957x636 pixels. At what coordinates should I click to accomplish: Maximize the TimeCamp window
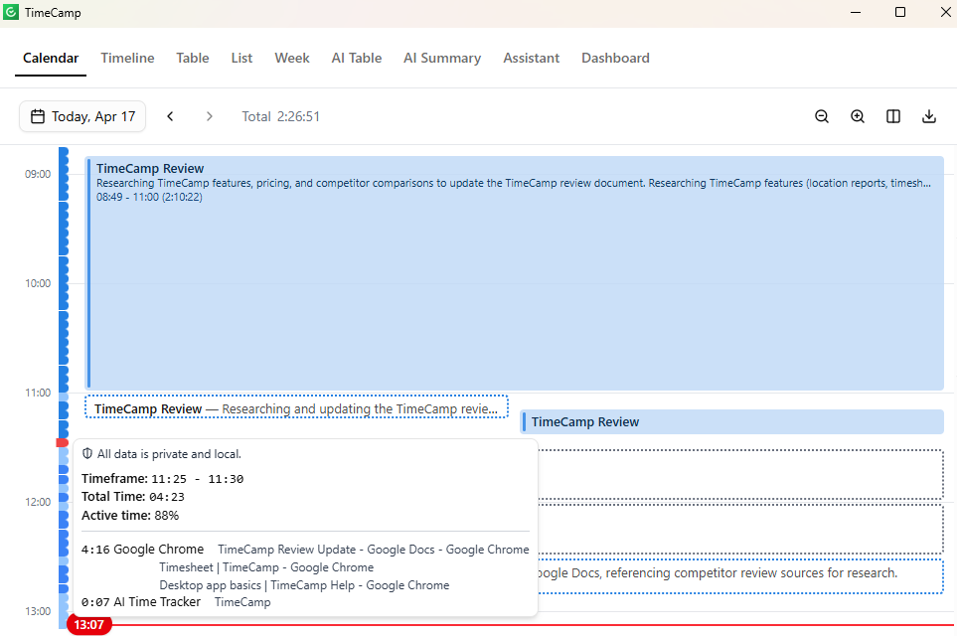pyautogui.click(x=900, y=12)
